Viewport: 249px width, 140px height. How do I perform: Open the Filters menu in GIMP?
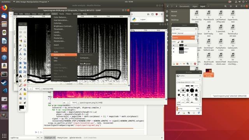(68, 14)
